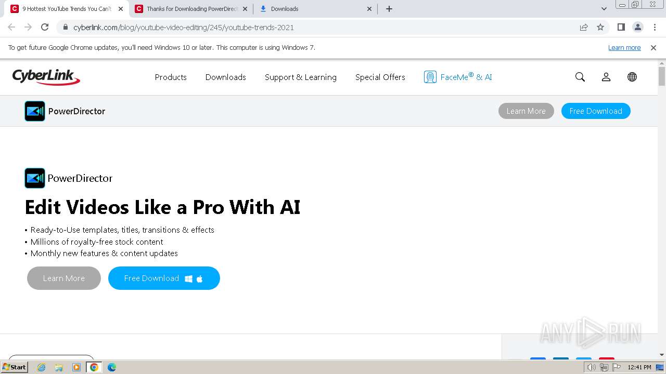Share this page using share icon
Screen dimensions: 666x374
pos(584,27)
